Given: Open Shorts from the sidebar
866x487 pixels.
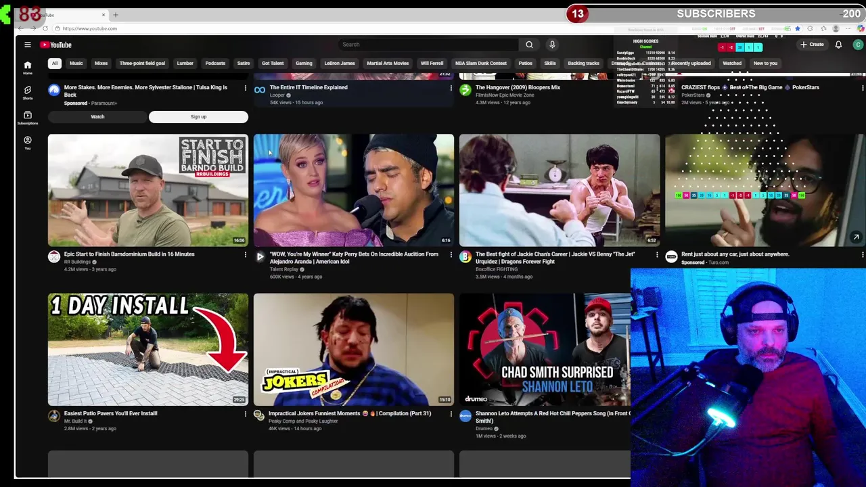Looking at the screenshot, I should click(28, 93).
